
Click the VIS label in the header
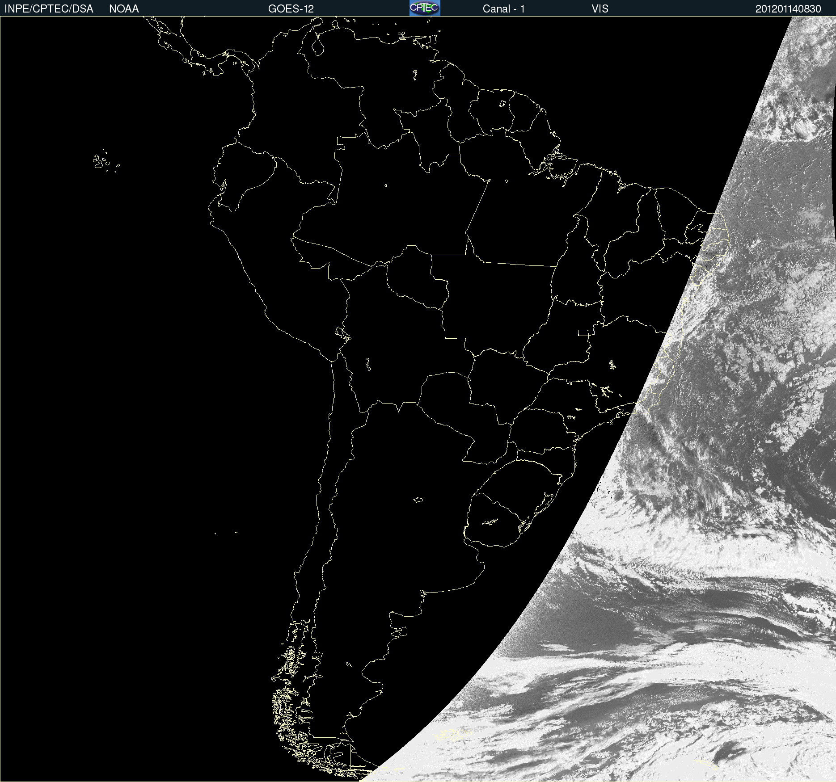600,9
